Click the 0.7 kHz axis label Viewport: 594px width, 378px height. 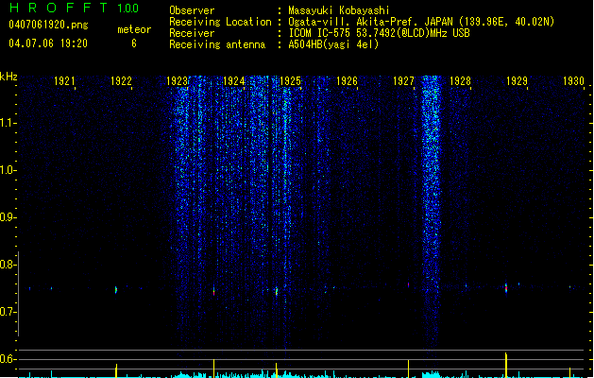[8, 312]
